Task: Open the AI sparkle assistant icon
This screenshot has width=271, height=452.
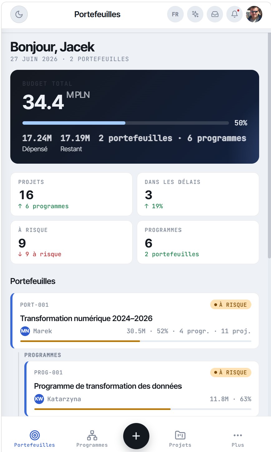Action: [195, 14]
